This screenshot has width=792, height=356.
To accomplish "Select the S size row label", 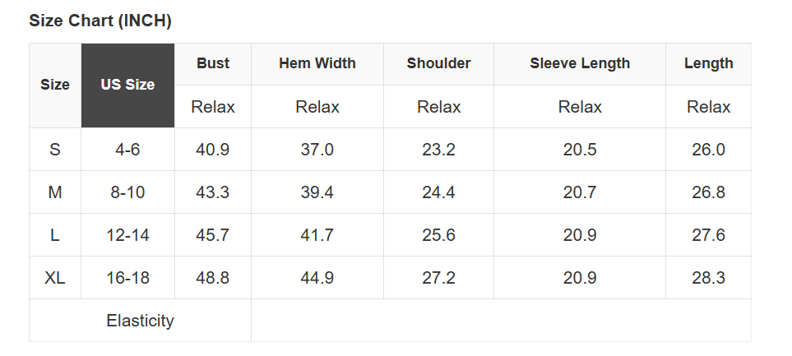I will pos(55,150).
